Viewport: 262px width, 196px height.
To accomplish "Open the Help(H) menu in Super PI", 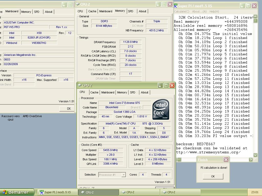I will [214, 11].
